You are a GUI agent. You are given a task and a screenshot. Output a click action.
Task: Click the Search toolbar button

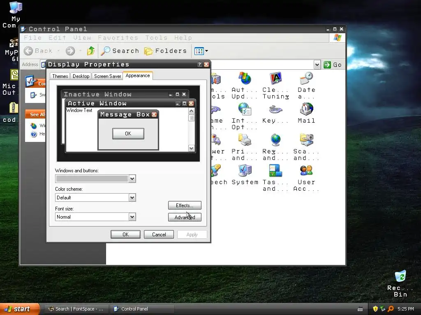click(x=120, y=50)
